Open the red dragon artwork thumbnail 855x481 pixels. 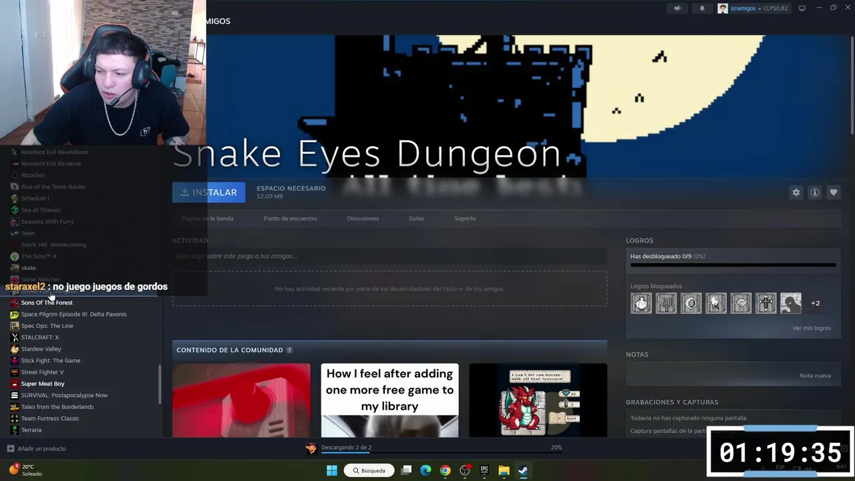point(538,400)
